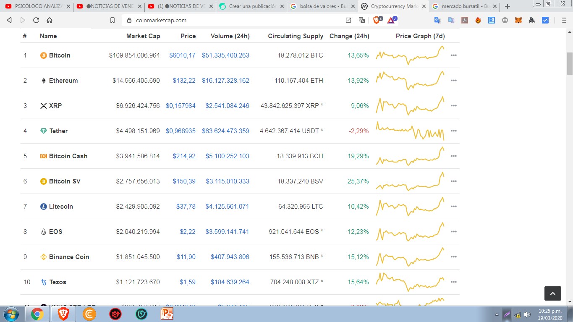
Task: Click the Google Translate extension icon
Action: (437, 20)
